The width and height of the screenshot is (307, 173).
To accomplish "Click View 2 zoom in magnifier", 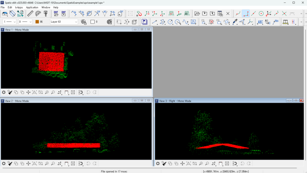I will pos(47,164).
